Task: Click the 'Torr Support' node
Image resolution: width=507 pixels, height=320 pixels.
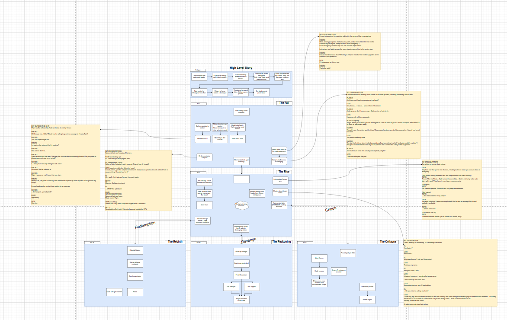Action: (252, 287)
